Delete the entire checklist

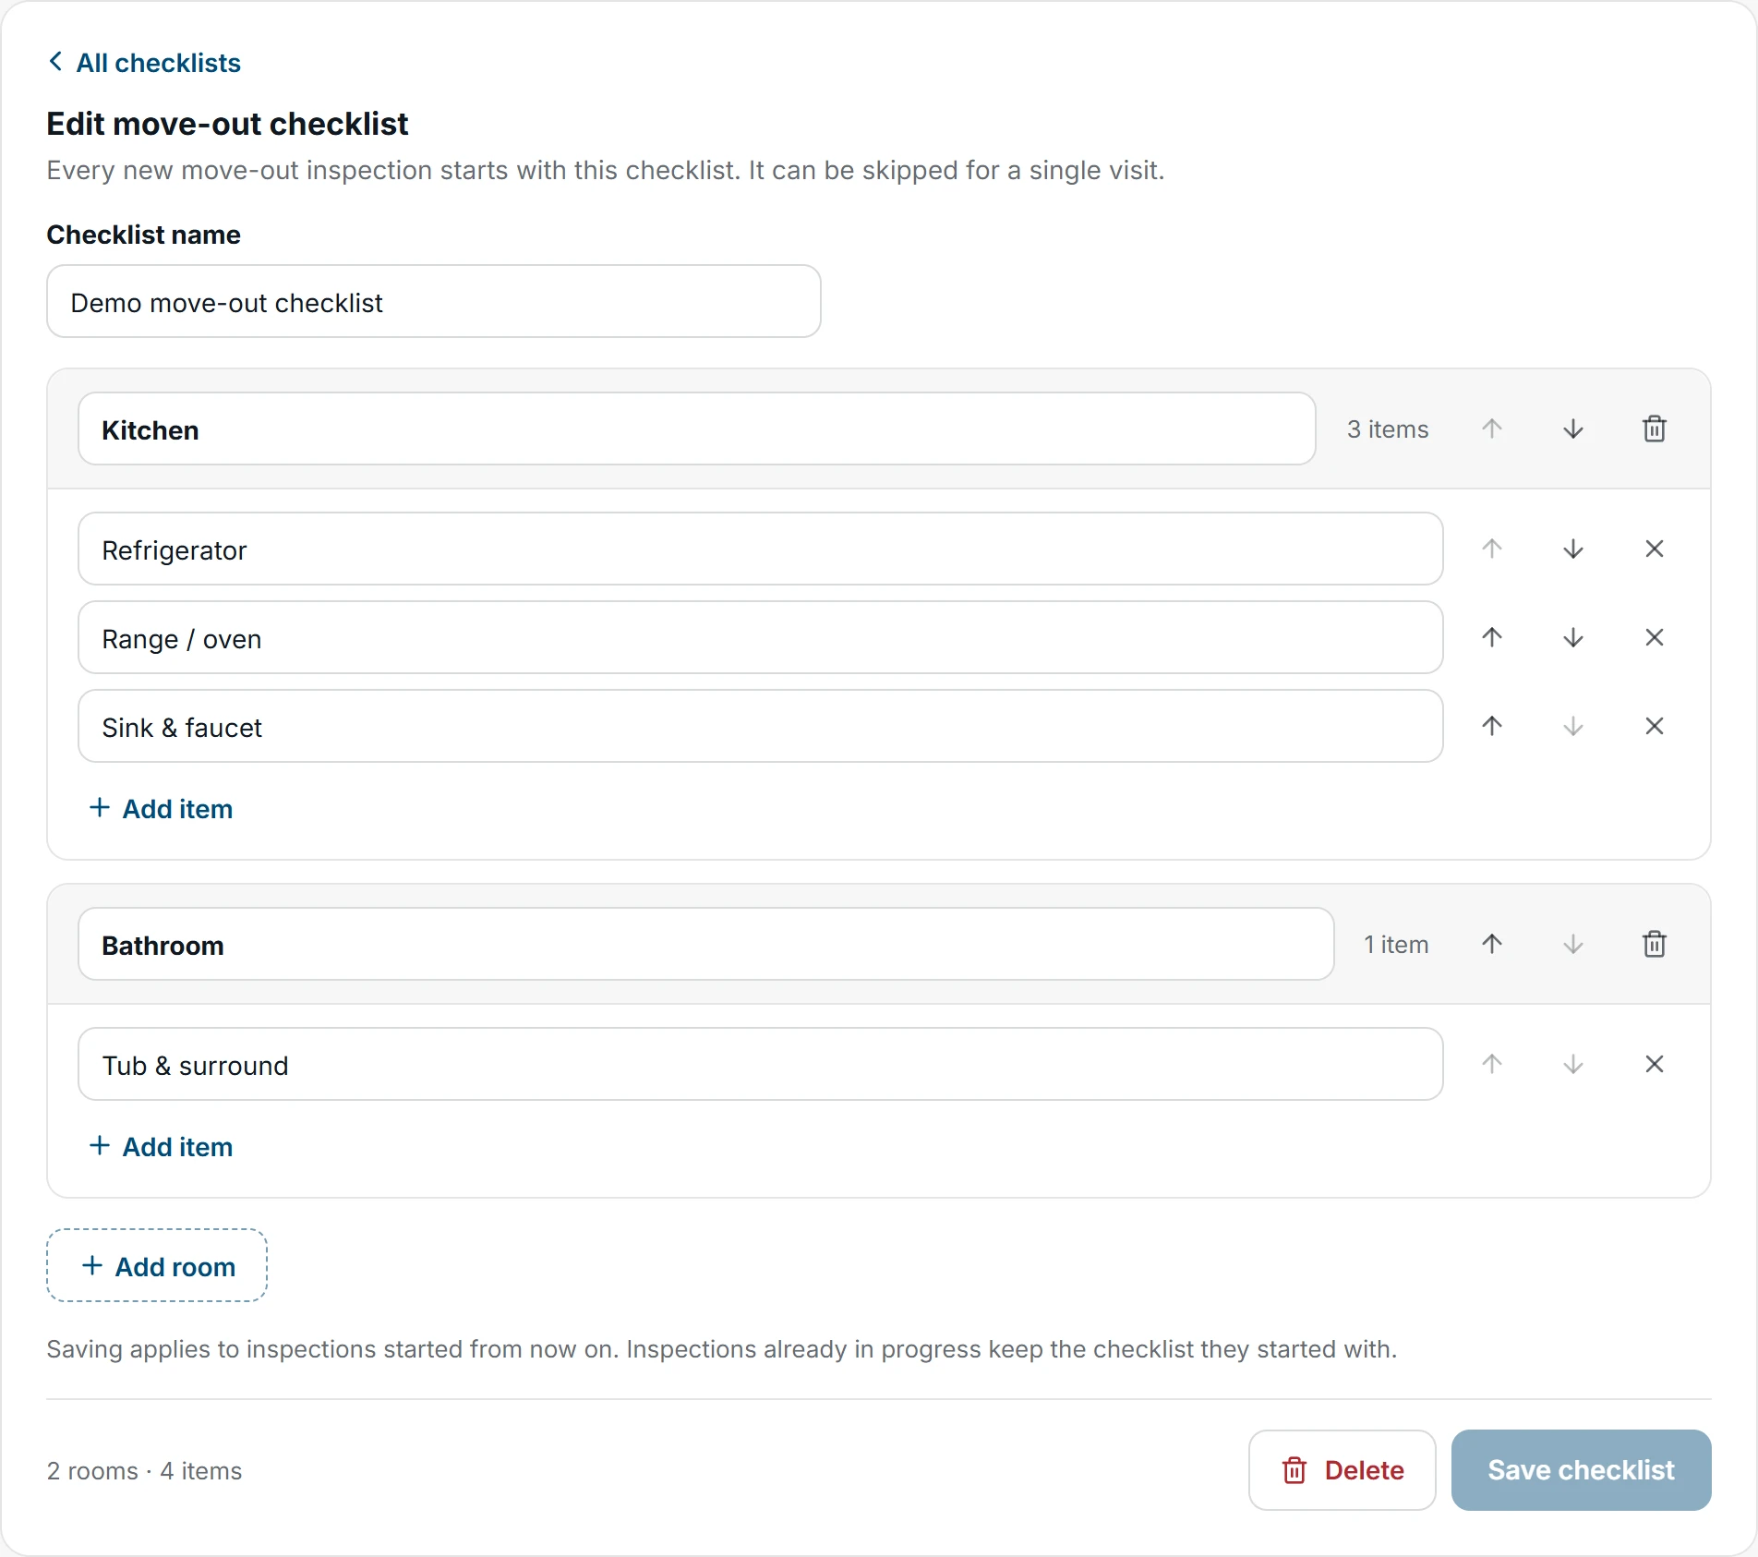1343,1470
